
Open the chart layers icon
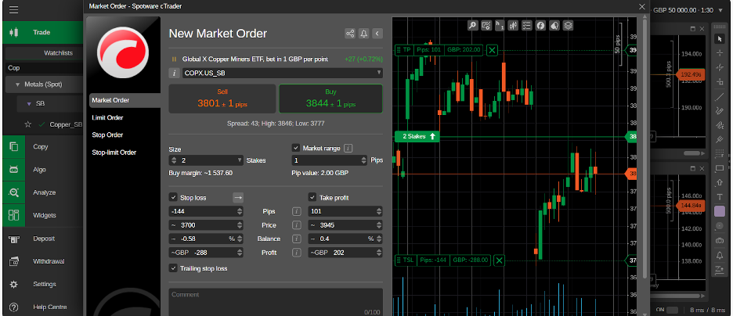(568, 25)
